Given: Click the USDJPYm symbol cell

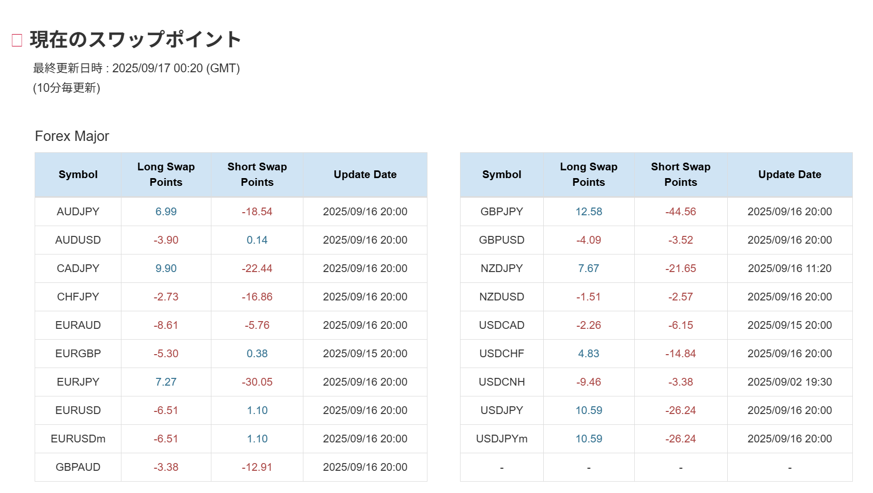Looking at the screenshot, I should 501,439.
